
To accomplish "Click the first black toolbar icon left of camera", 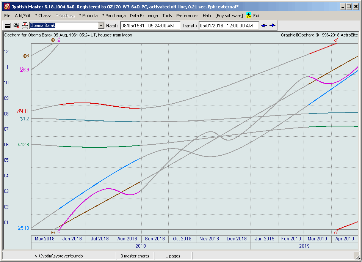I will tap(8, 25).
